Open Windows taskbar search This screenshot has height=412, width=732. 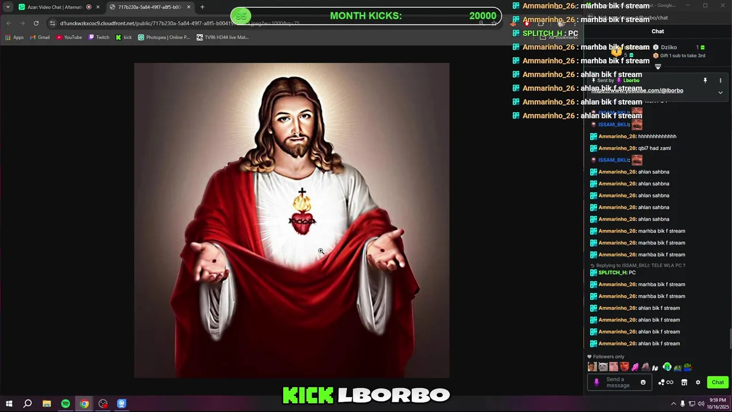[x=27, y=404]
